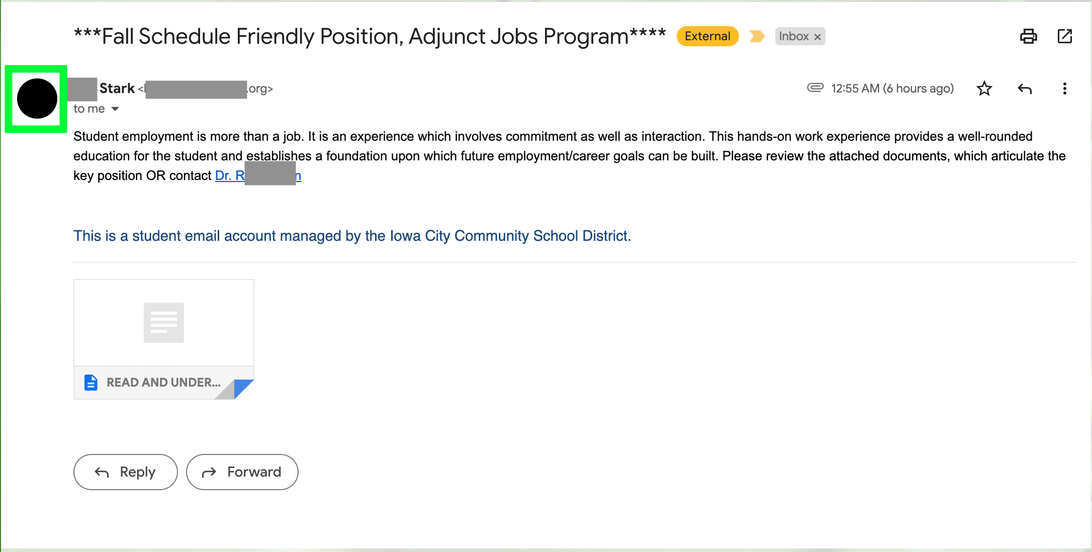This screenshot has height=552, width=1092.
Task: Expand the blue corner of the attachment card
Action: click(x=244, y=389)
